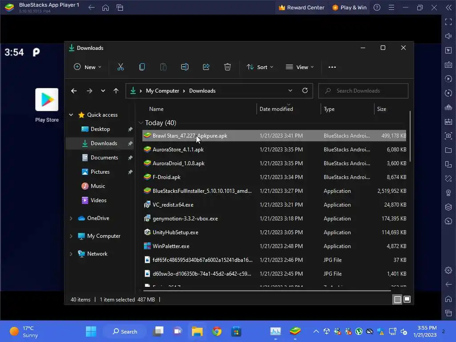Open BlueStacks hamburger menu icon

click(391, 8)
